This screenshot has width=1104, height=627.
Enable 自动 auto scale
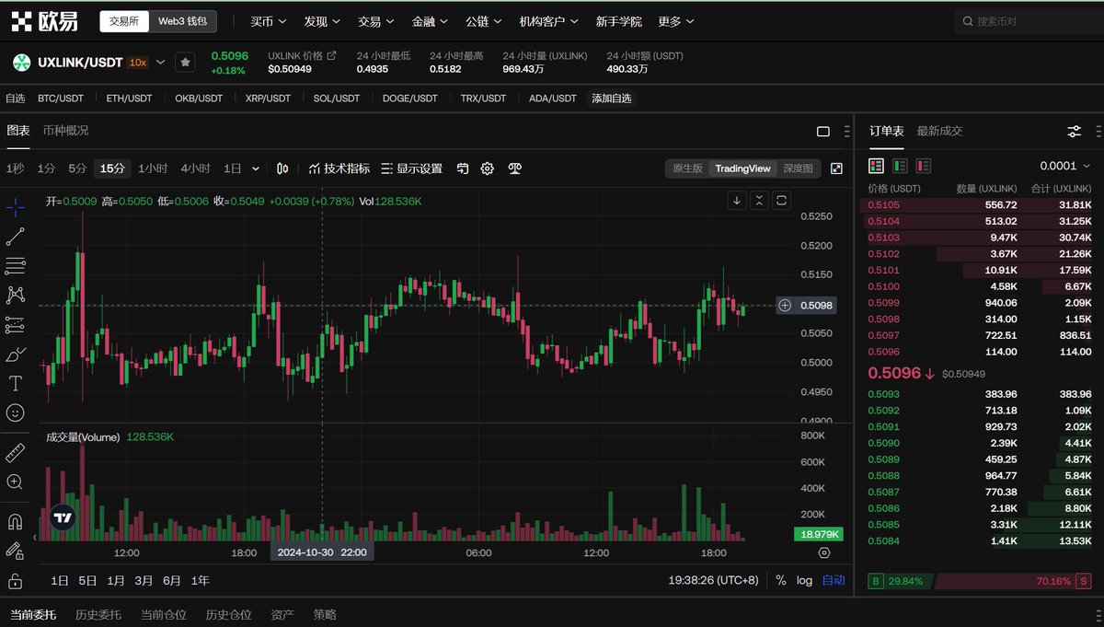coord(833,580)
